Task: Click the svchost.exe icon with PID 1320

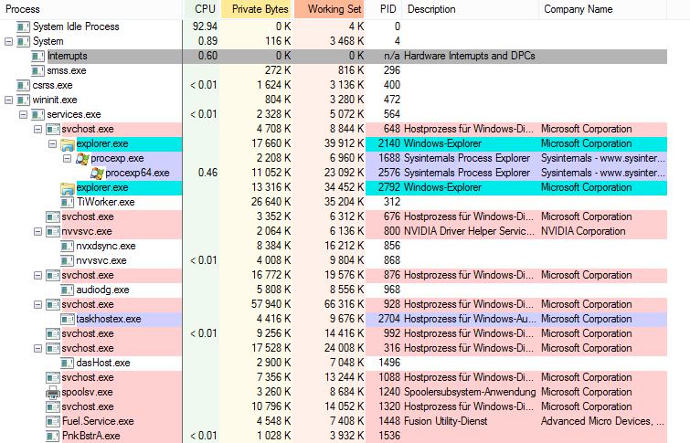Action: tap(53, 407)
